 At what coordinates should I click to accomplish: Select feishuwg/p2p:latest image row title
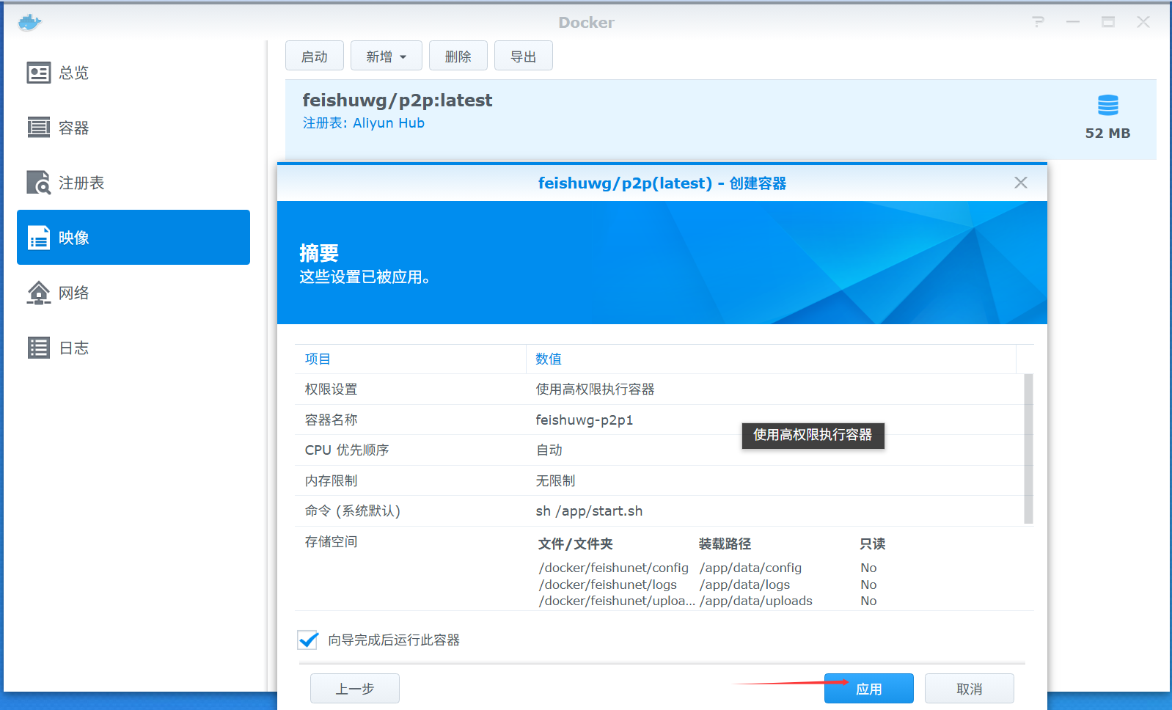398,100
